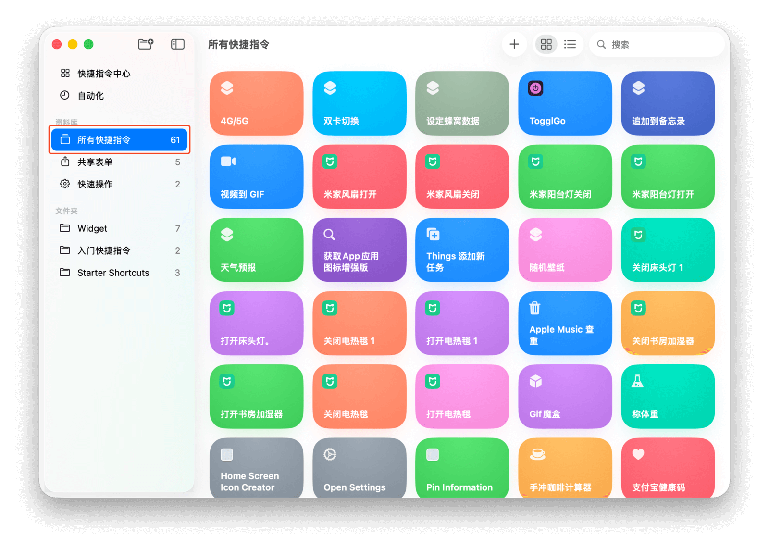
Task: Open 快速操作 in the sidebar
Action: coord(95,184)
